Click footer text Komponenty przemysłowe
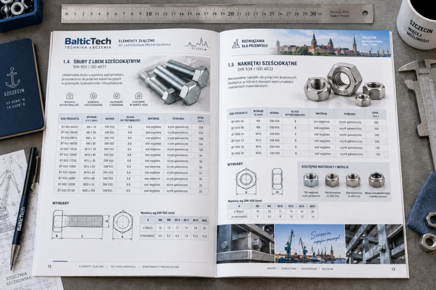 [x=161, y=267]
